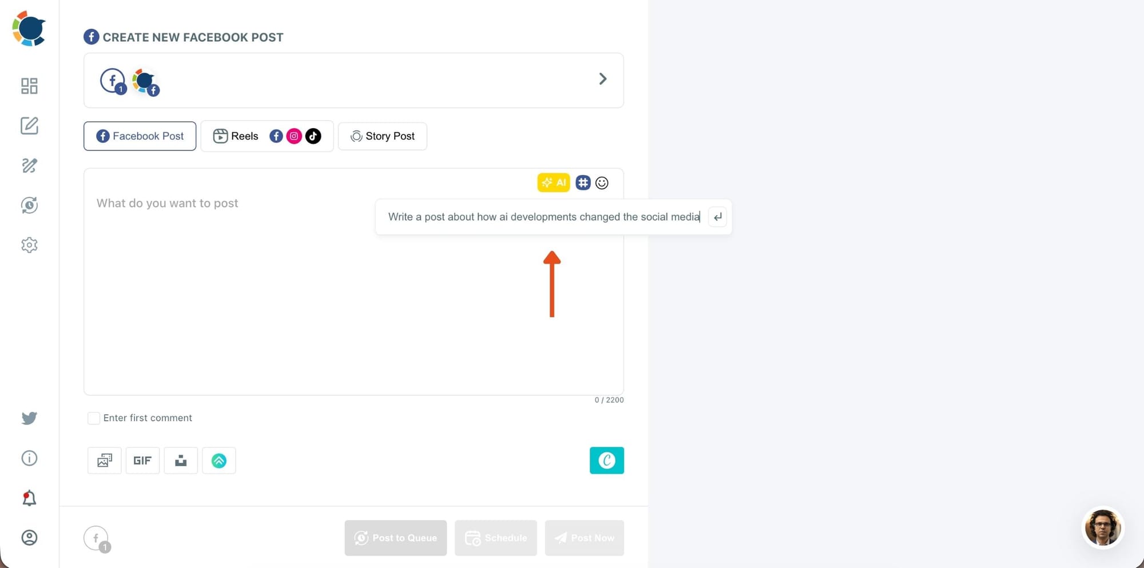The image size is (1144, 568).
Task: Open notifications from the bell icon
Action: 29,498
